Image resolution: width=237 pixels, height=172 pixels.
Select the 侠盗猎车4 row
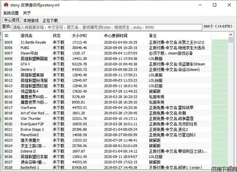[x=115, y=91]
